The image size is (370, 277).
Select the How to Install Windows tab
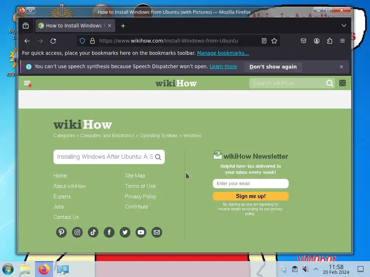pyautogui.click(x=75, y=26)
